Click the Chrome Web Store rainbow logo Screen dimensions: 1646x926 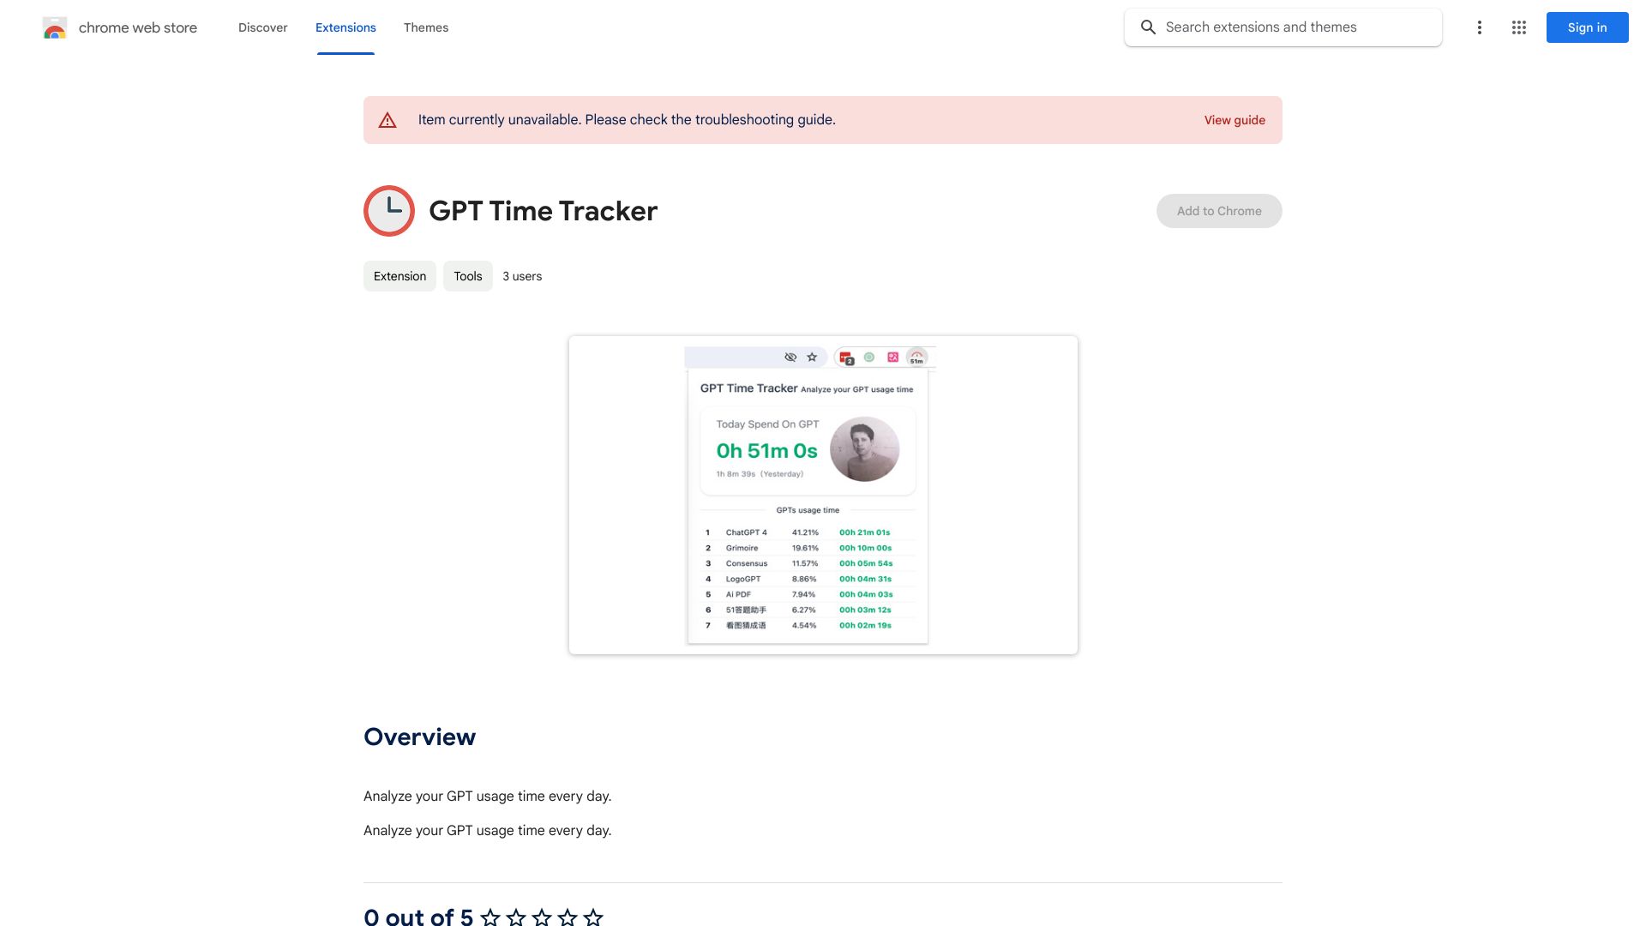(53, 27)
